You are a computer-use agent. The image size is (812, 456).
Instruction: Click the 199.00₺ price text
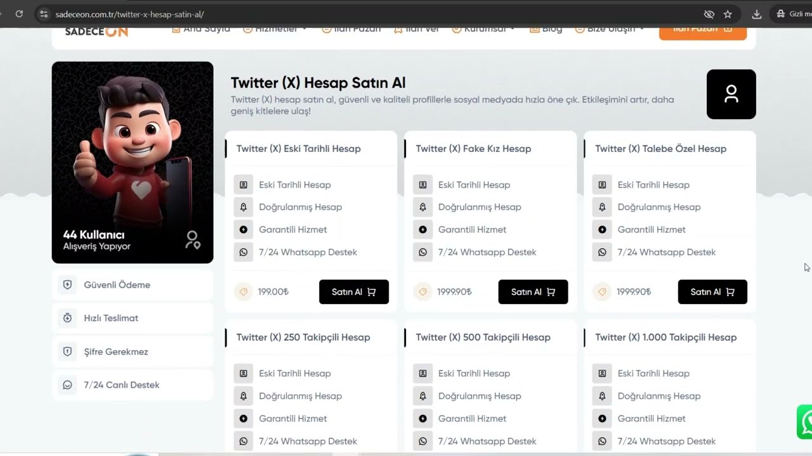[273, 292]
